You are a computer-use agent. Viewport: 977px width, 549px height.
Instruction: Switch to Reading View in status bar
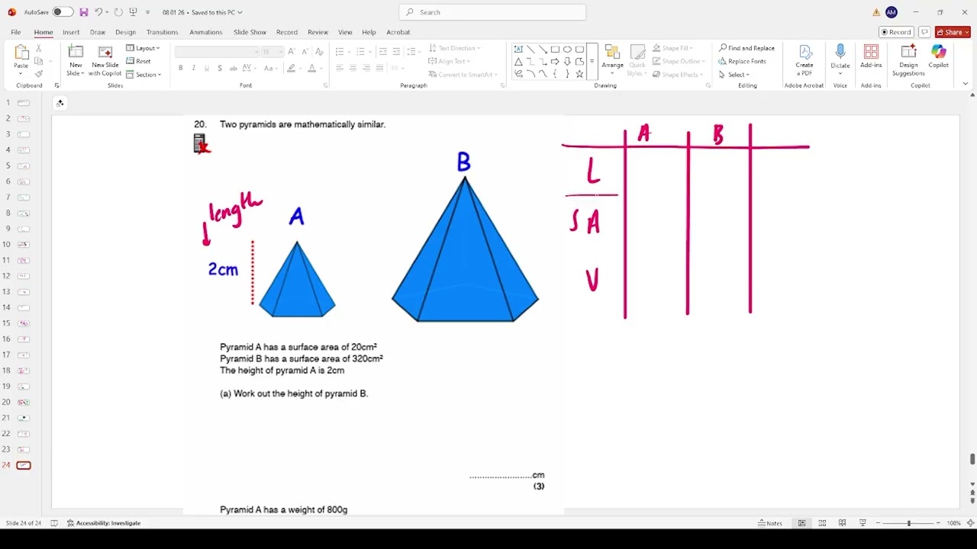tap(842, 523)
